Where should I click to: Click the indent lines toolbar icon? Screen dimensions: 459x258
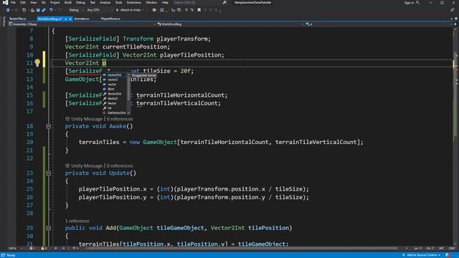point(173,10)
